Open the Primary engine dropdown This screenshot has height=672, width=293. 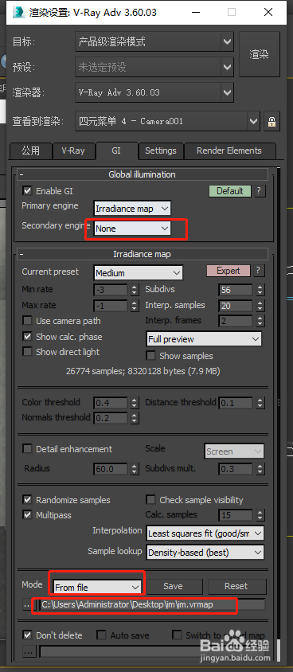coord(132,209)
